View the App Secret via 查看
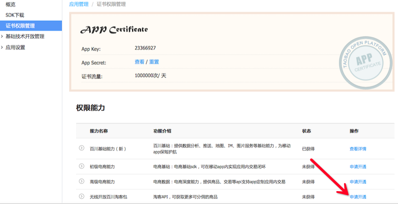Screen dimensions: 398x204 pos(140,62)
